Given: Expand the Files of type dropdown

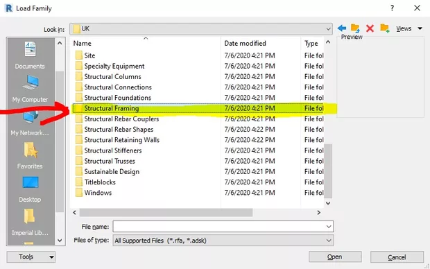Looking at the screenshot, I should tap(329, 241).
